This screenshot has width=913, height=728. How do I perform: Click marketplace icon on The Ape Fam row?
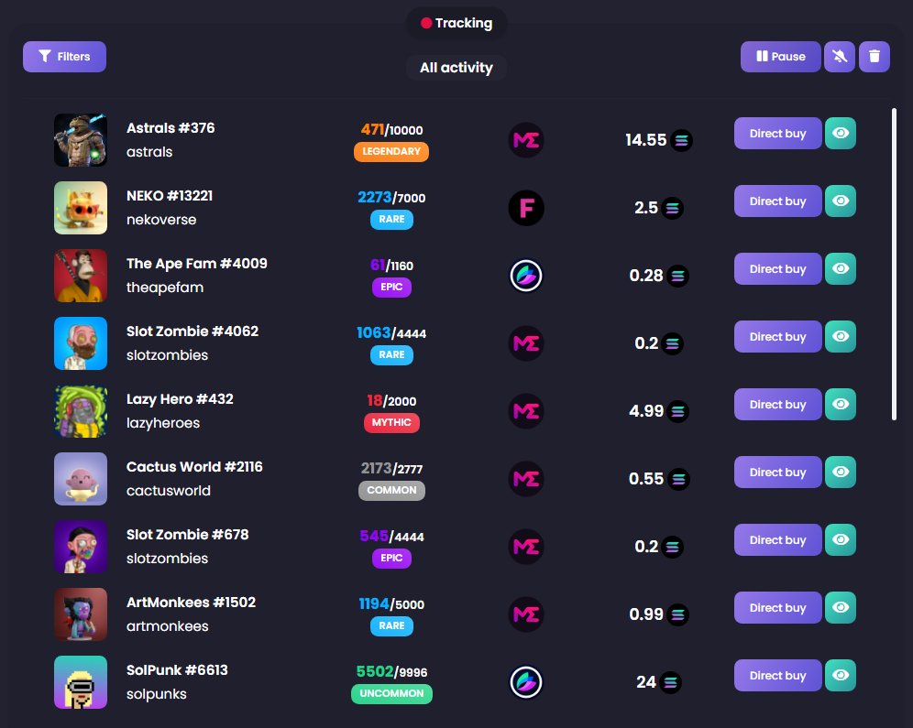[526, 276]
